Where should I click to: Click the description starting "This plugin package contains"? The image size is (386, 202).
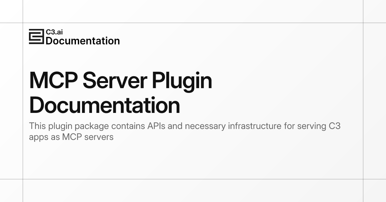tap(185, 131)
